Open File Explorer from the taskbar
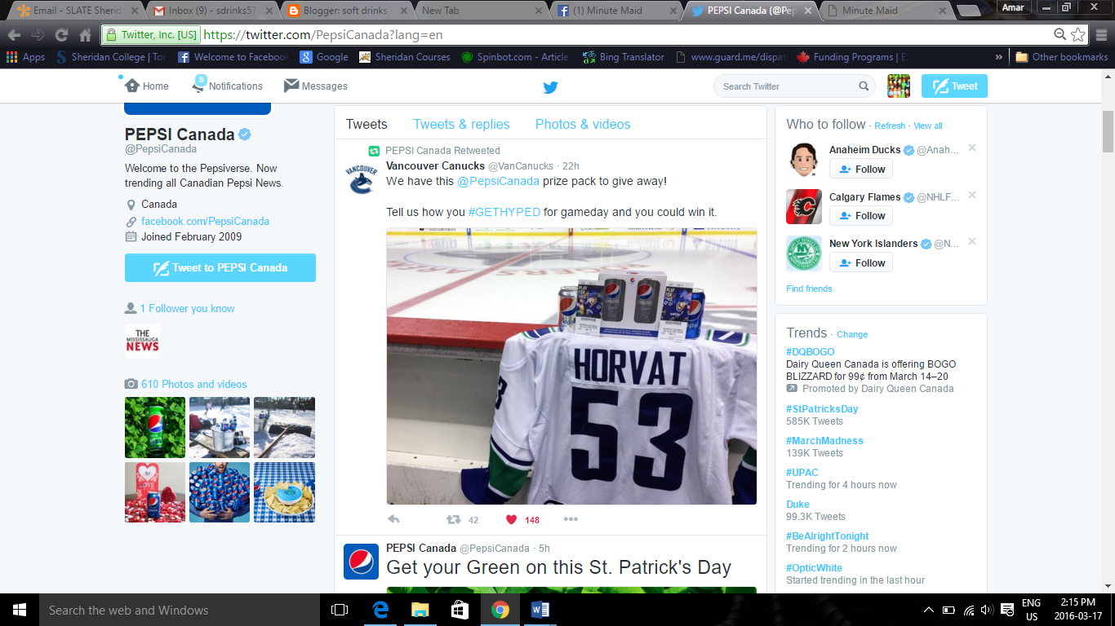The image size is (1115, 626). point(420,610)
